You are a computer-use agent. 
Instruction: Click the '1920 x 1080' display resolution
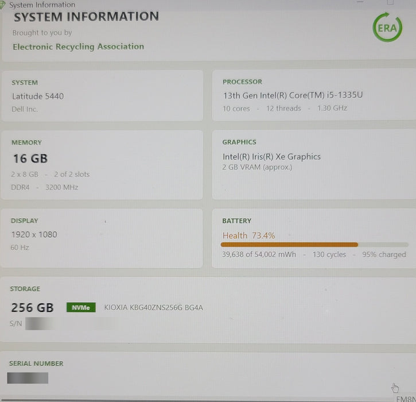[x=34, y=234]
